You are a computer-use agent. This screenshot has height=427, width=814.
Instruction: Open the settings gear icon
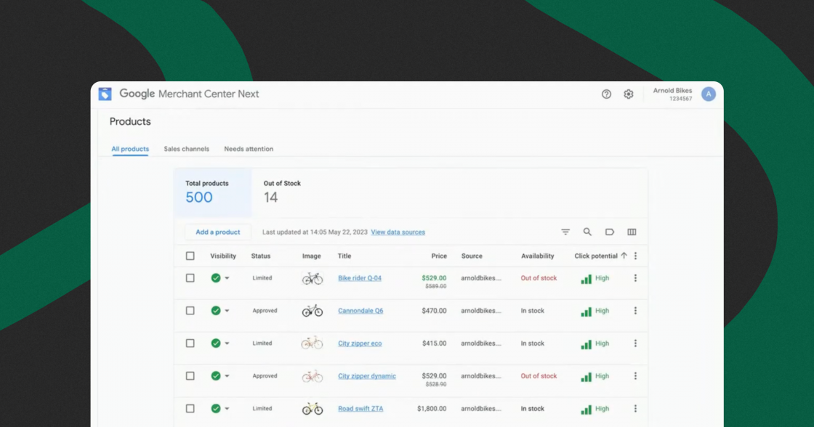point(629,94)
